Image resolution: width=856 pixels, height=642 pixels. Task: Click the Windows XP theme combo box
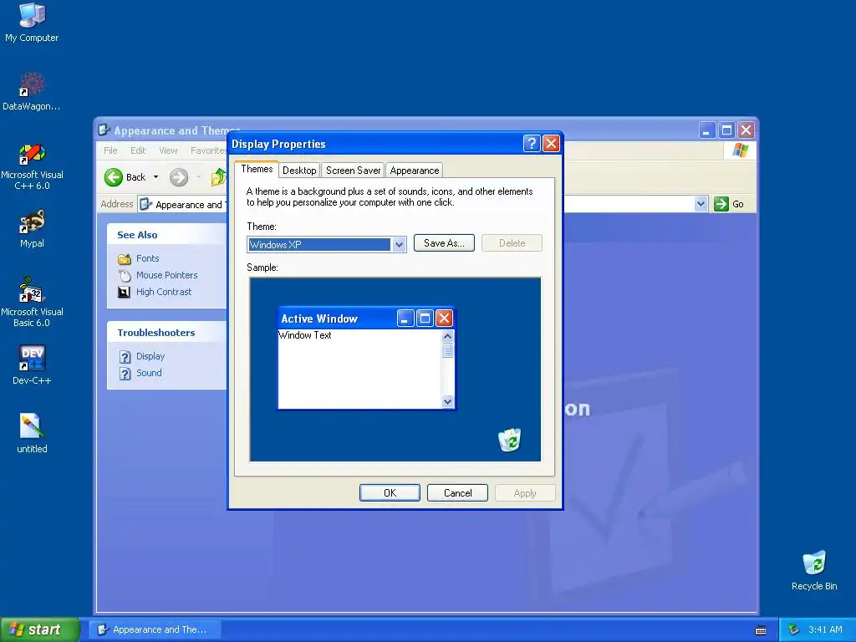[x=327, y=245]
